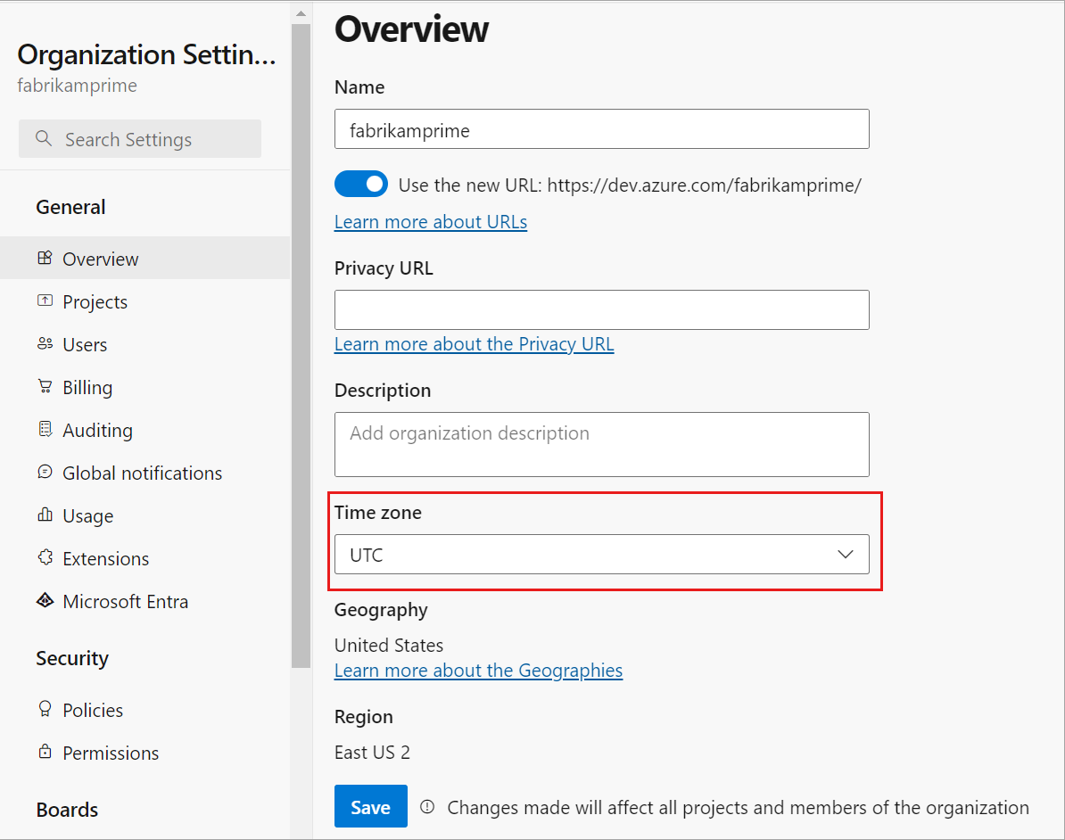This screenshot has height=840, width=1065.
Task: Select the Overview icon in sidebar
Action: click(45, 259)
